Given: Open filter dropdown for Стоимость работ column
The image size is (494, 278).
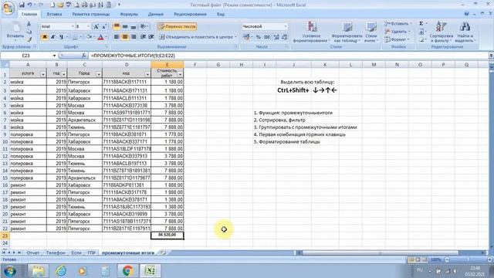Looking at the screenshot, I should [x=180, y=74].
